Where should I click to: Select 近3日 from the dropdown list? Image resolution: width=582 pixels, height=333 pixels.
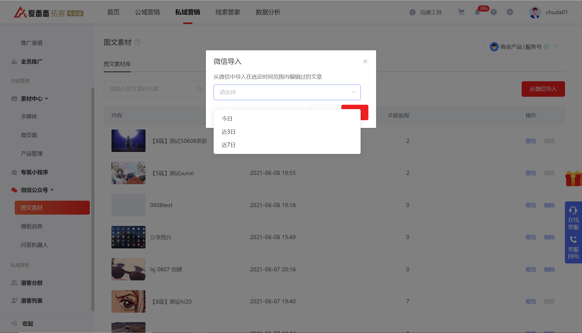coord(287,132)
